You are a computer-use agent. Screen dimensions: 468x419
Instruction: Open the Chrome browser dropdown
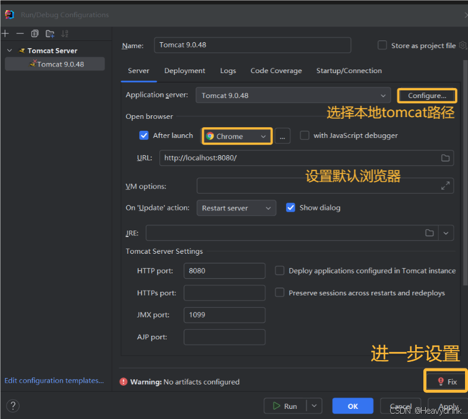(x=237, y=136)
